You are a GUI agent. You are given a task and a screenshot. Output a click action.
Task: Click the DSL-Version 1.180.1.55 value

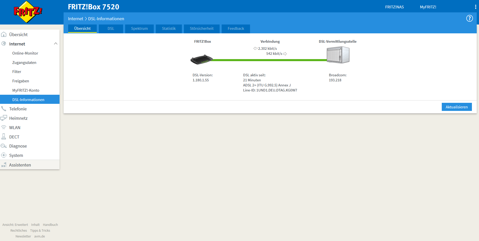pyautogui.click(x=201, y=80)
